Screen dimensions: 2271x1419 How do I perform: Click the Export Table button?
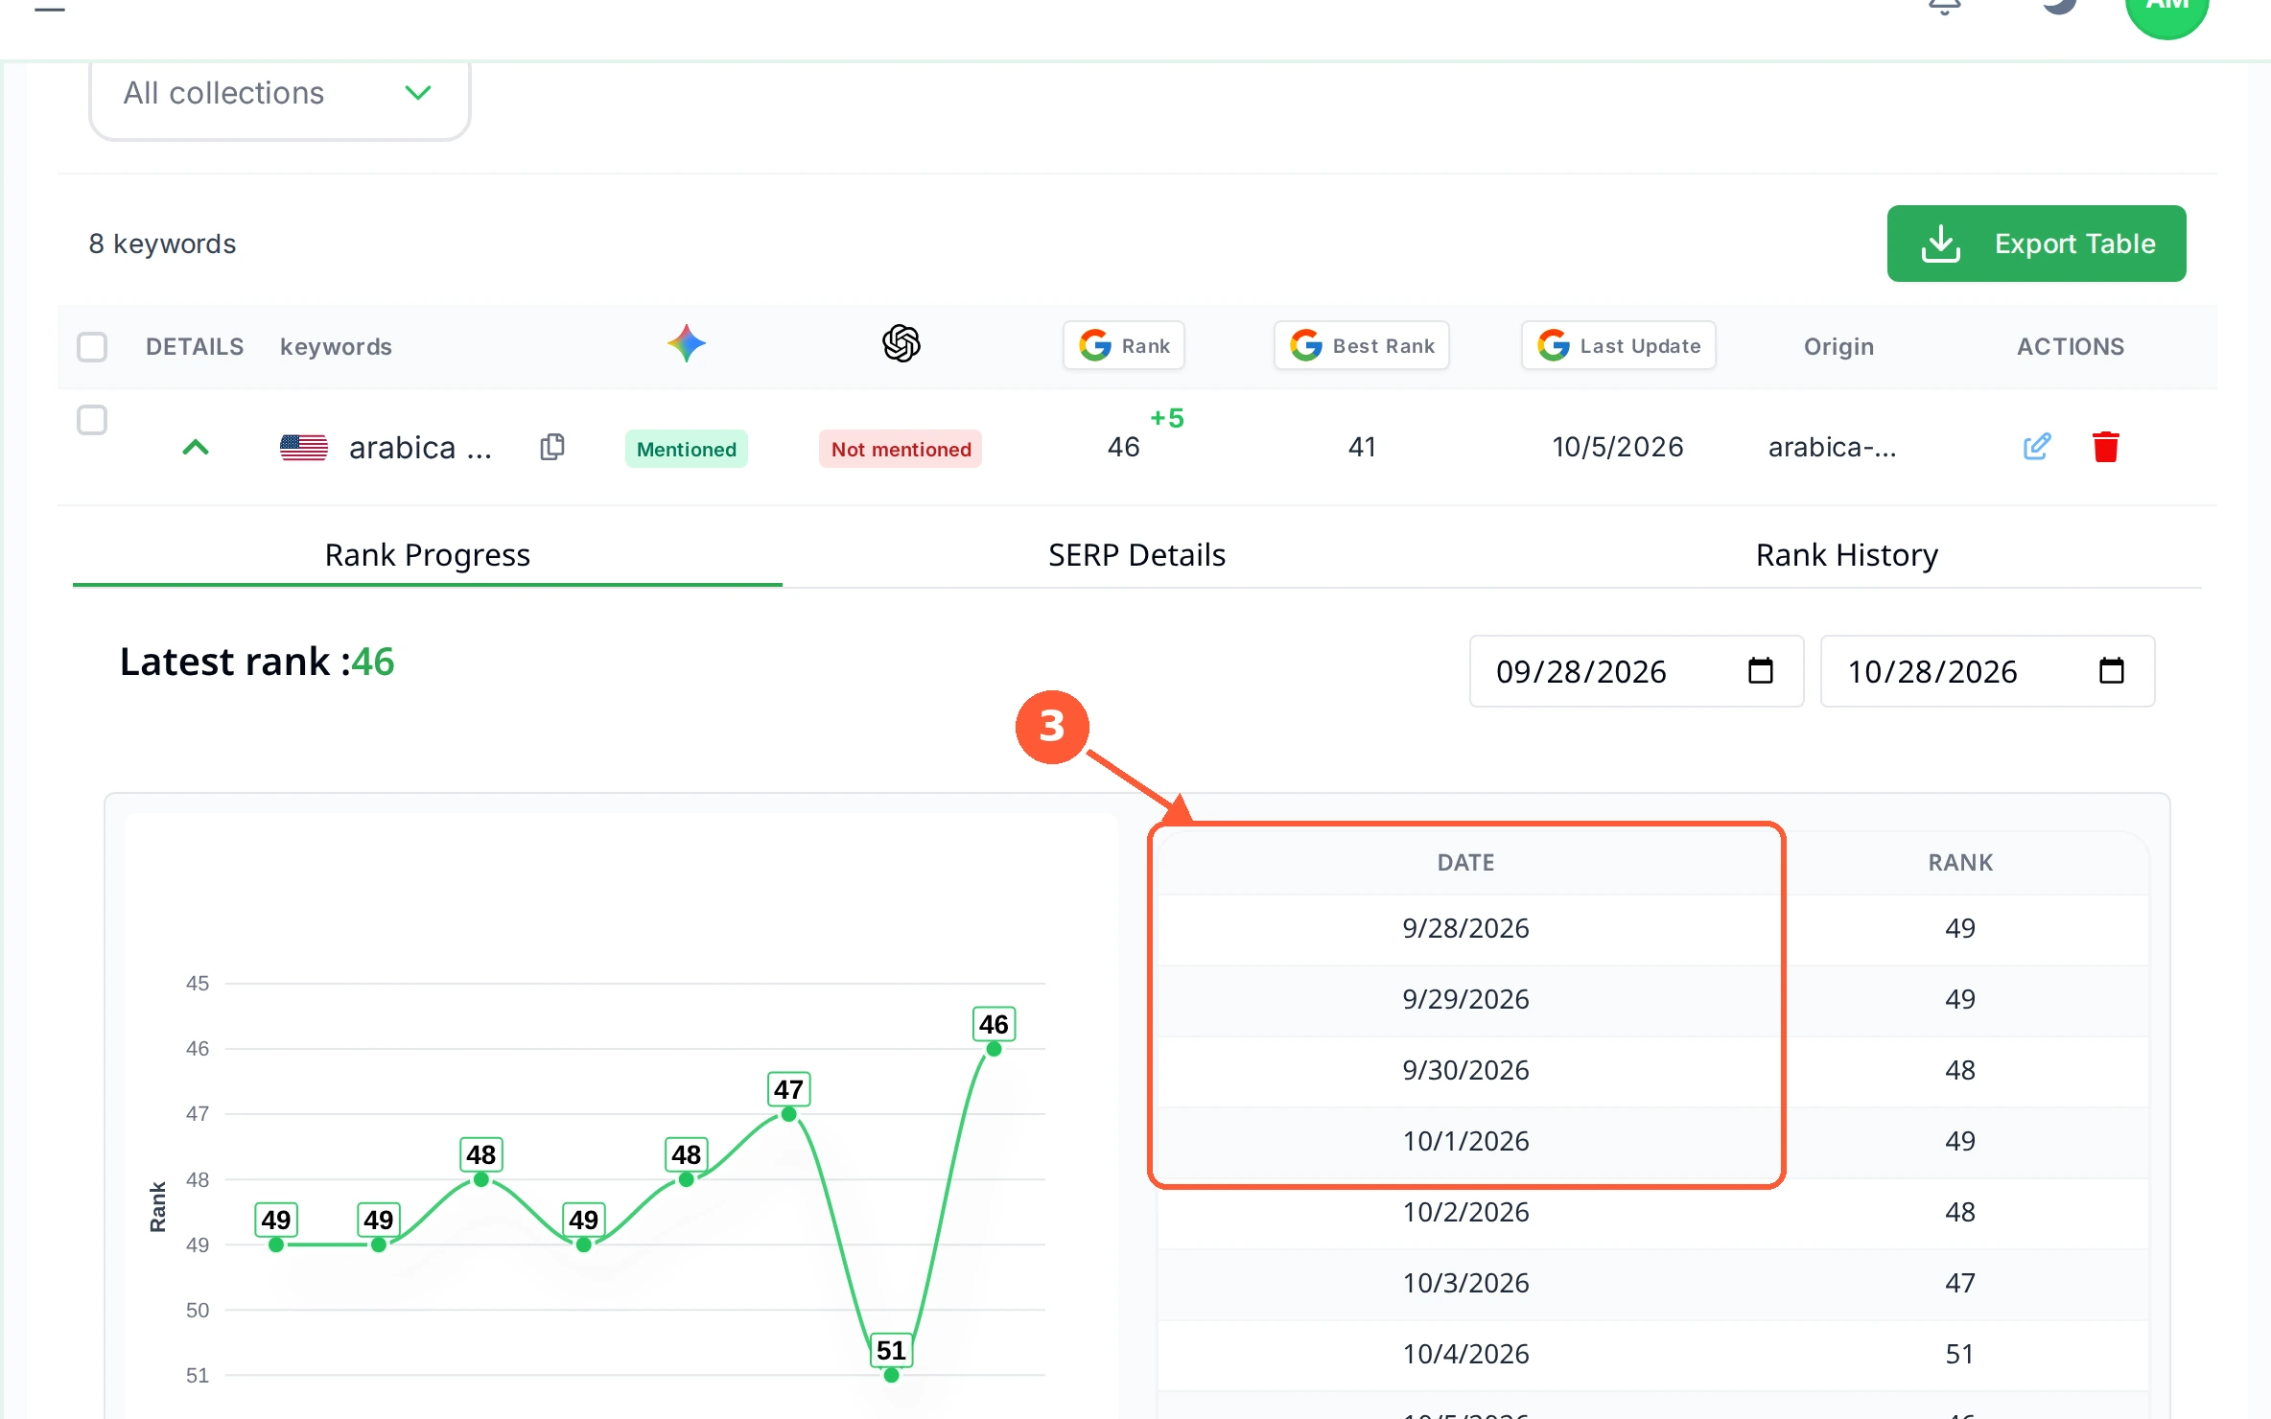(2036, 244)
